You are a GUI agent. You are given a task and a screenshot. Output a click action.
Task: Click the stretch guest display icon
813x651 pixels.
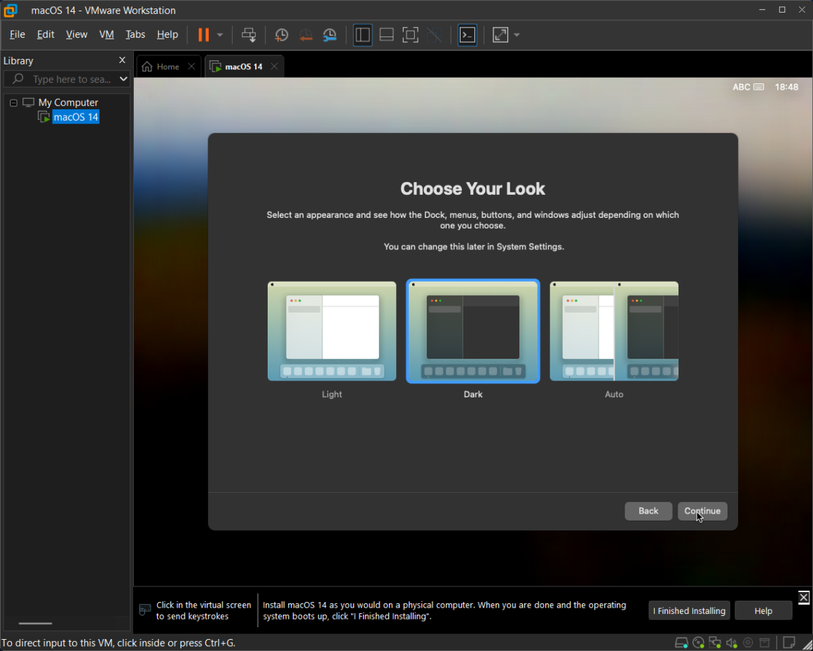click(x=500, y=35)
